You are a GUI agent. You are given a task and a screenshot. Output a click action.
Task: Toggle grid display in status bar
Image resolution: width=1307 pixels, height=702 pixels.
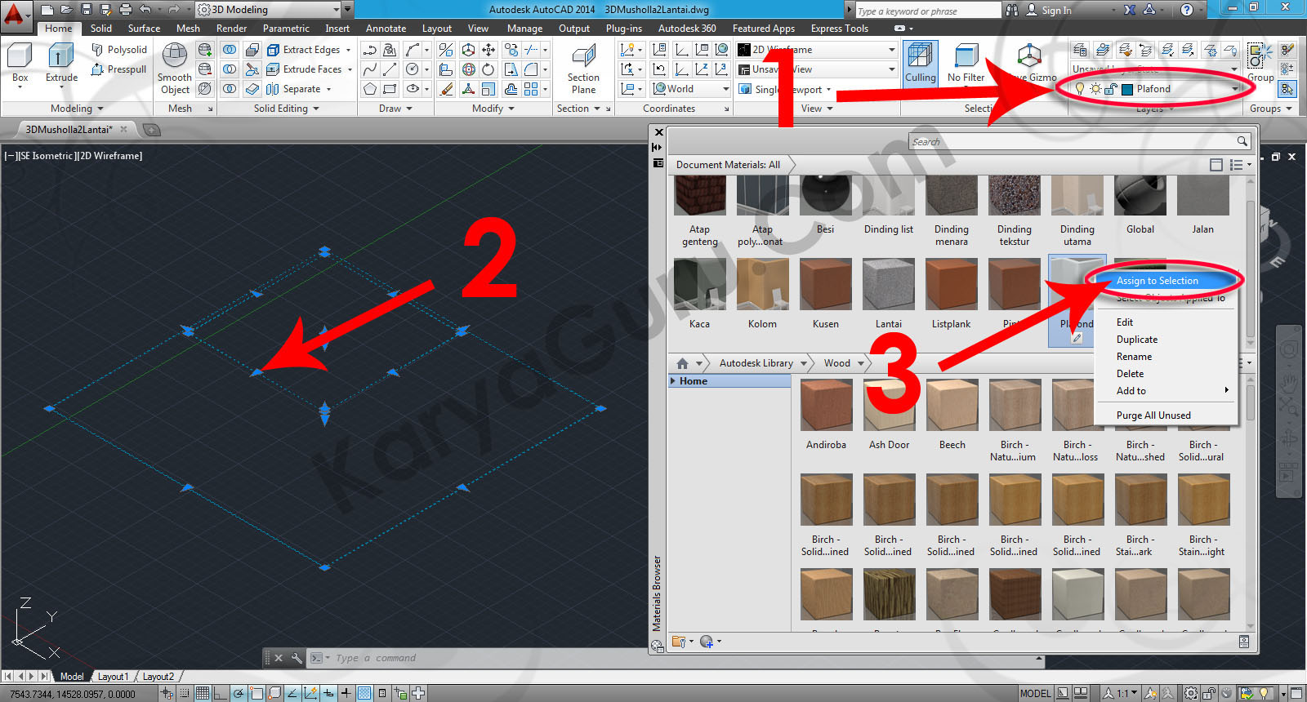[202, 693]
